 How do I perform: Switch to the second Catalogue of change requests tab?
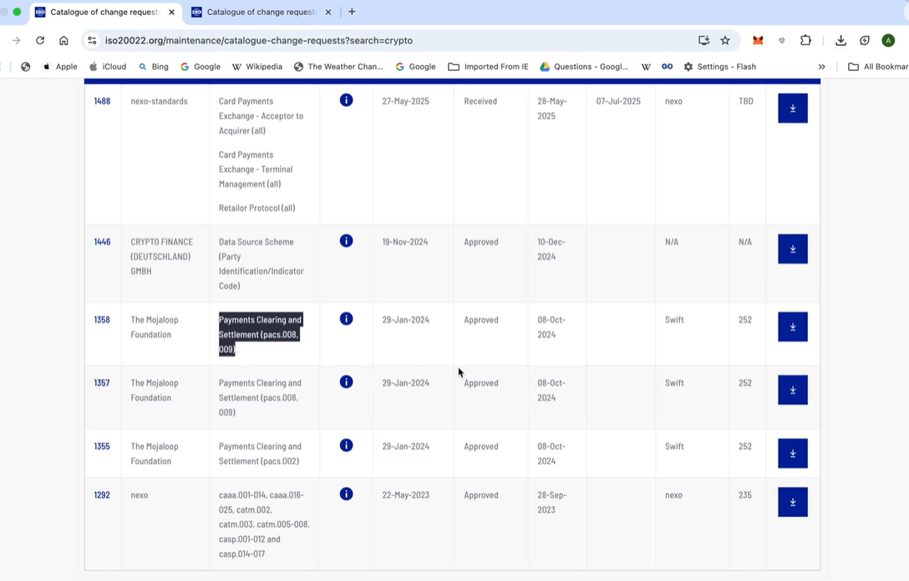point(261,13)
